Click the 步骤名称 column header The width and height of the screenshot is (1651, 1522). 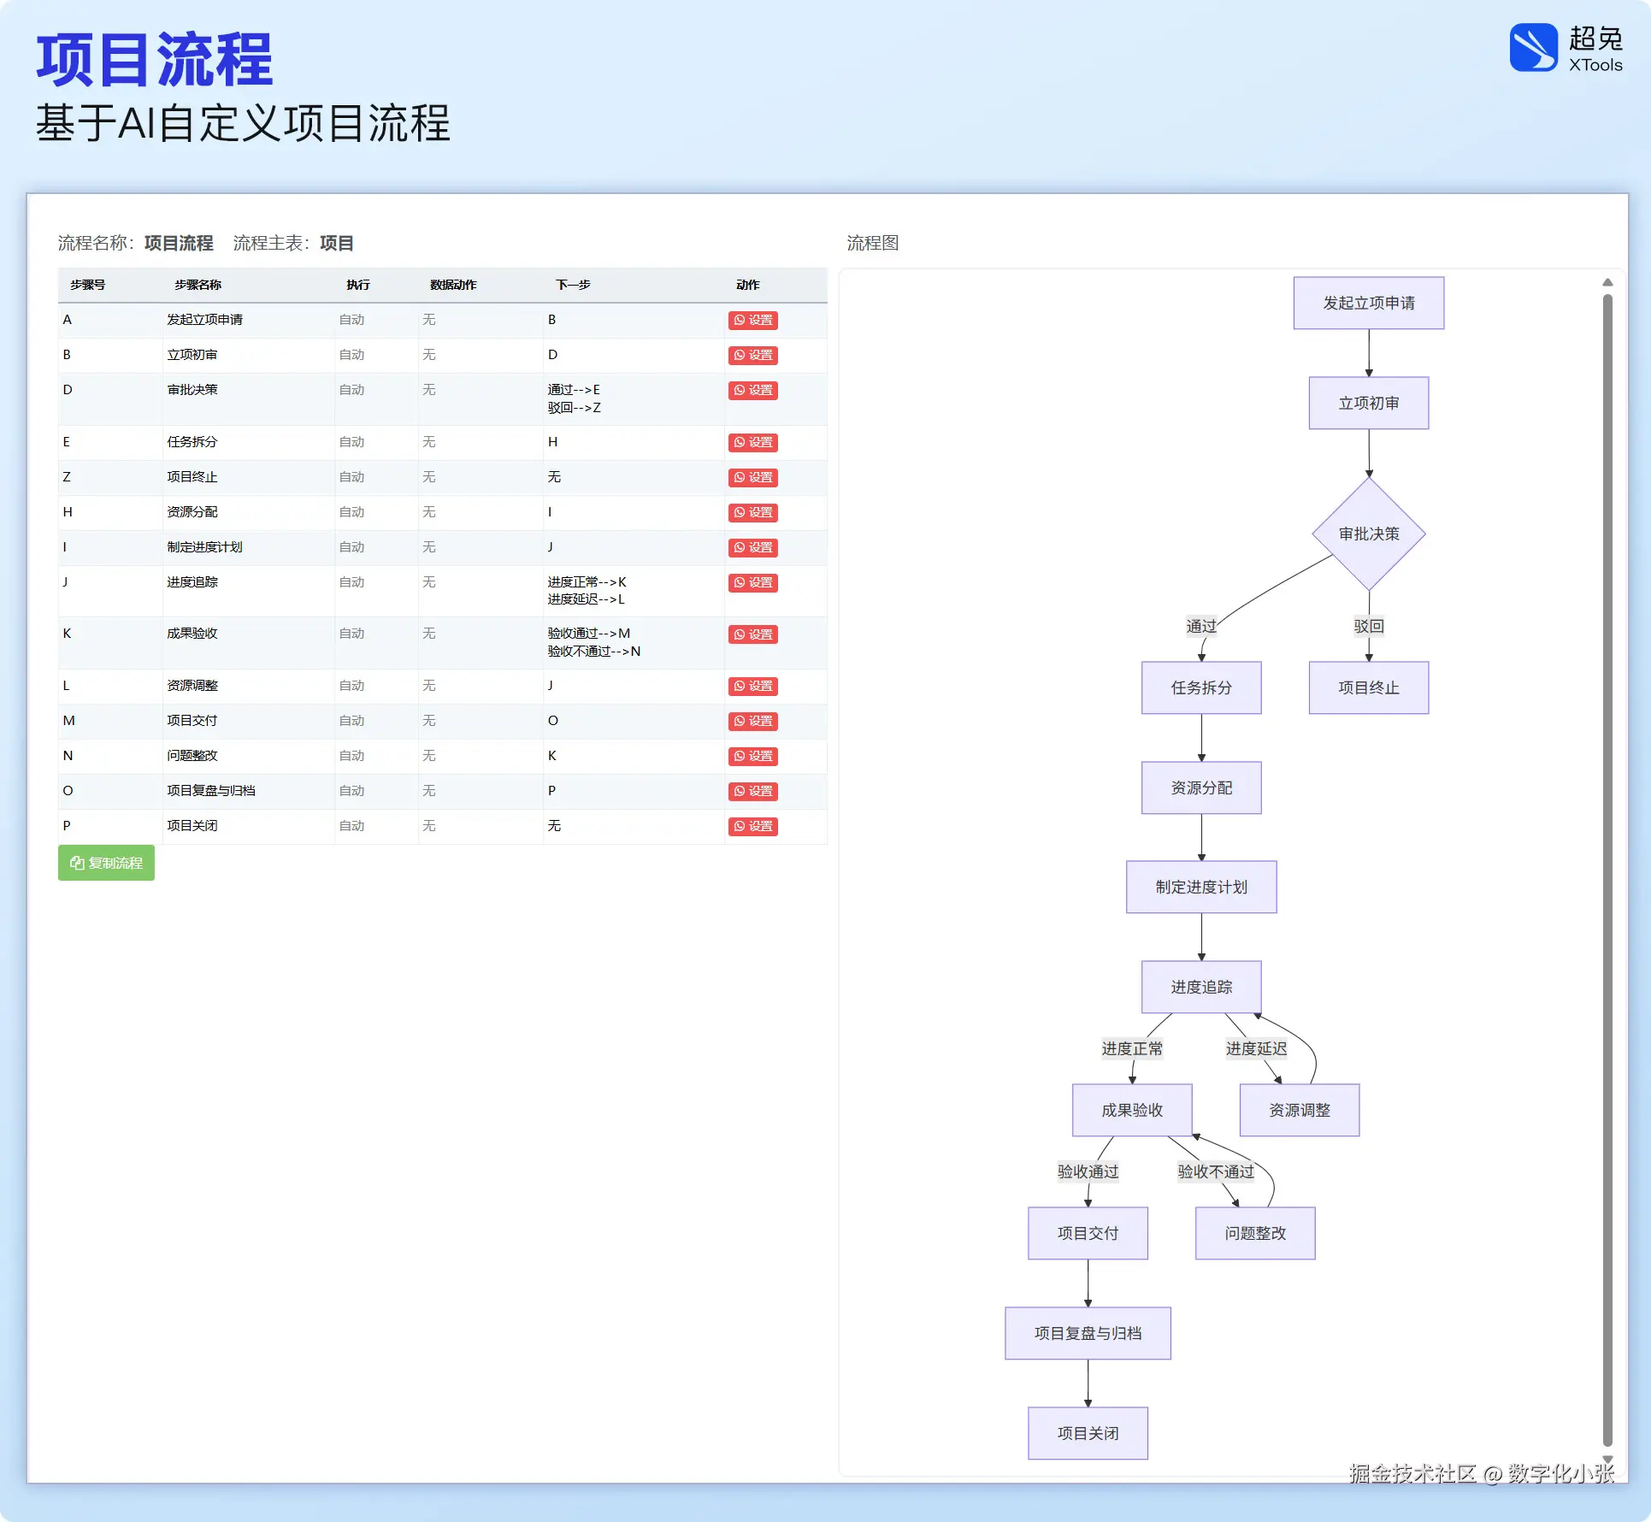pos(198,285)
